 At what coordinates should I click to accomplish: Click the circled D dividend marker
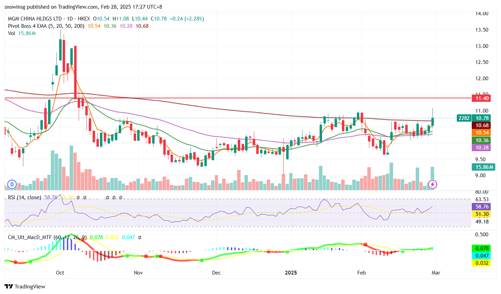[12, 184]
